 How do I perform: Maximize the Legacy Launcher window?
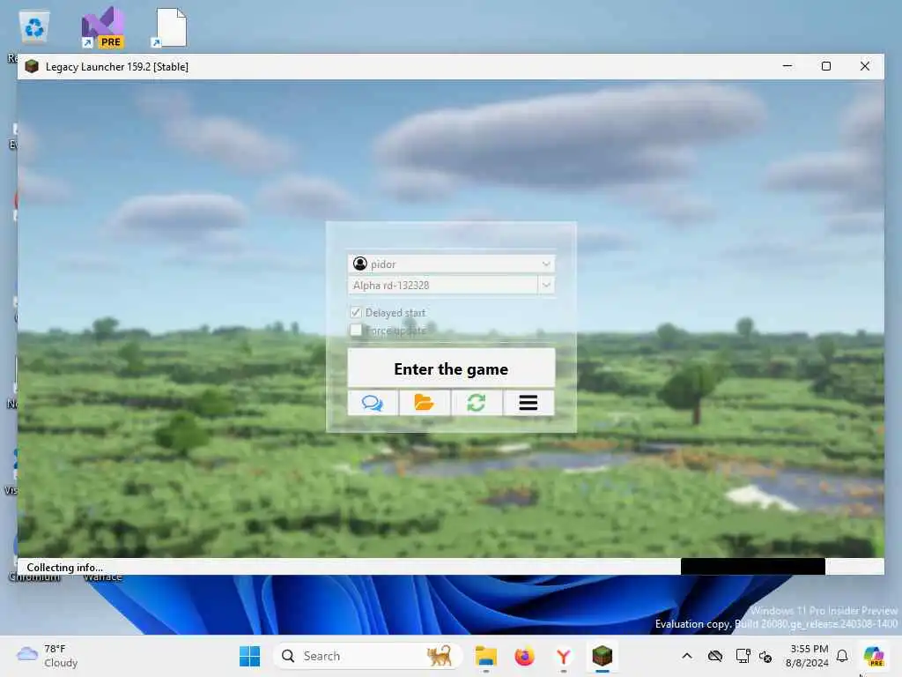[826, 66]
